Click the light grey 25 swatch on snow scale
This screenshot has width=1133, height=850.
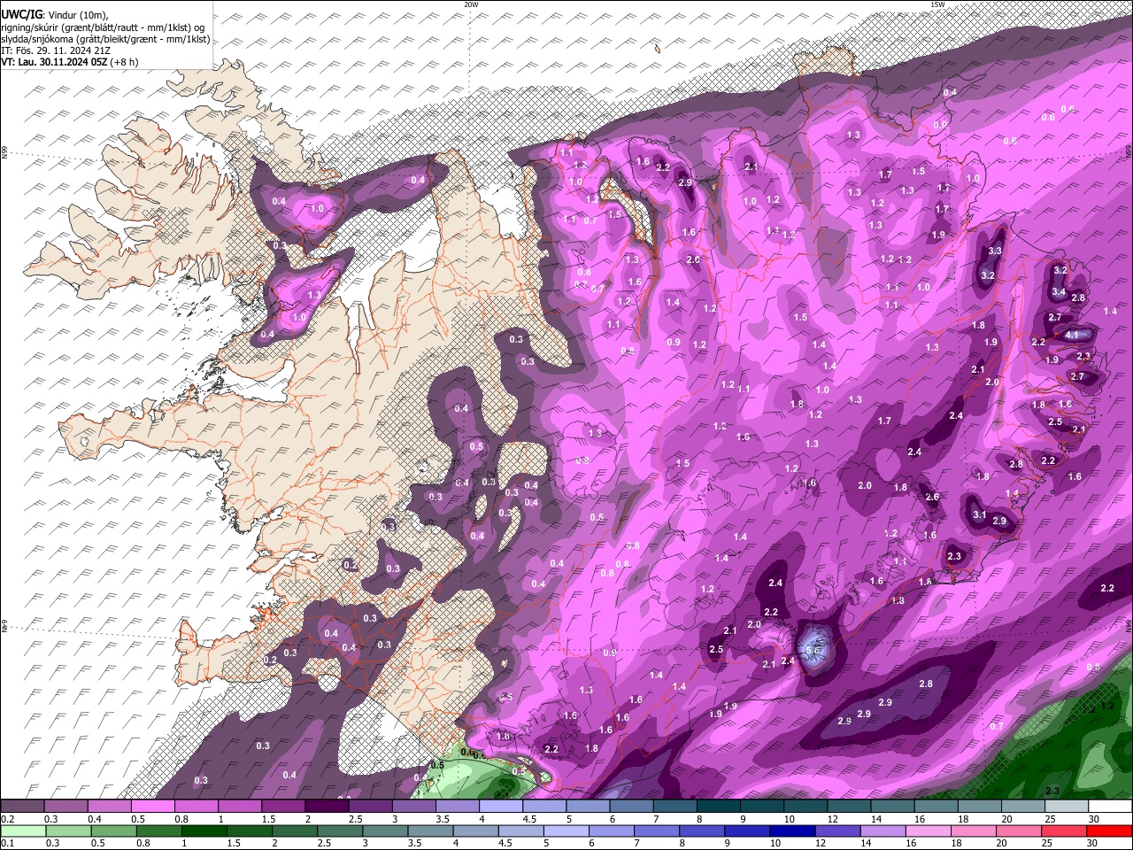pyautogui.click(x=1067, y=807)
